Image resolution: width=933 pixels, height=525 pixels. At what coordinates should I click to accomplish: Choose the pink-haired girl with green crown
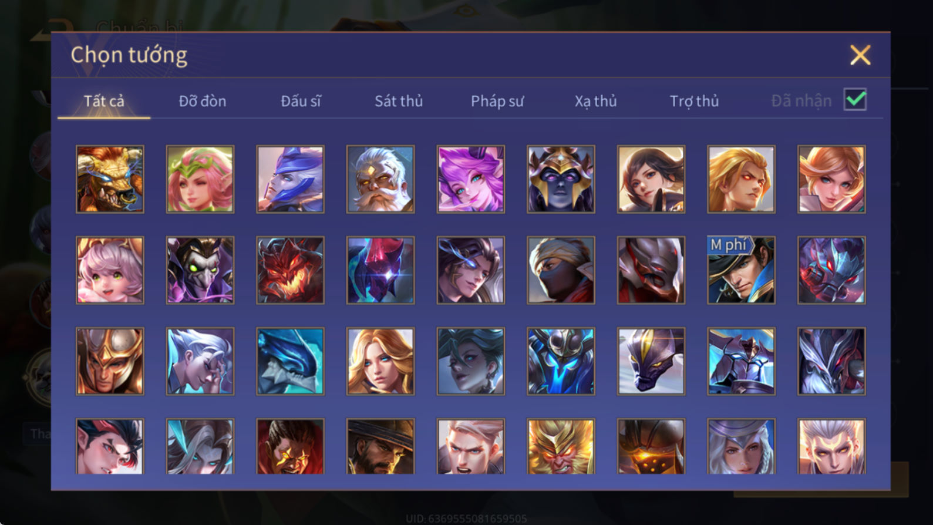click(x=200, y=179)
